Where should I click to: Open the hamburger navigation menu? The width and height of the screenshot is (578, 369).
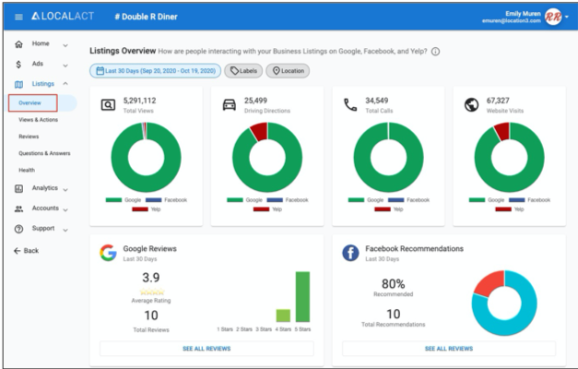click(x=18, y=17)
